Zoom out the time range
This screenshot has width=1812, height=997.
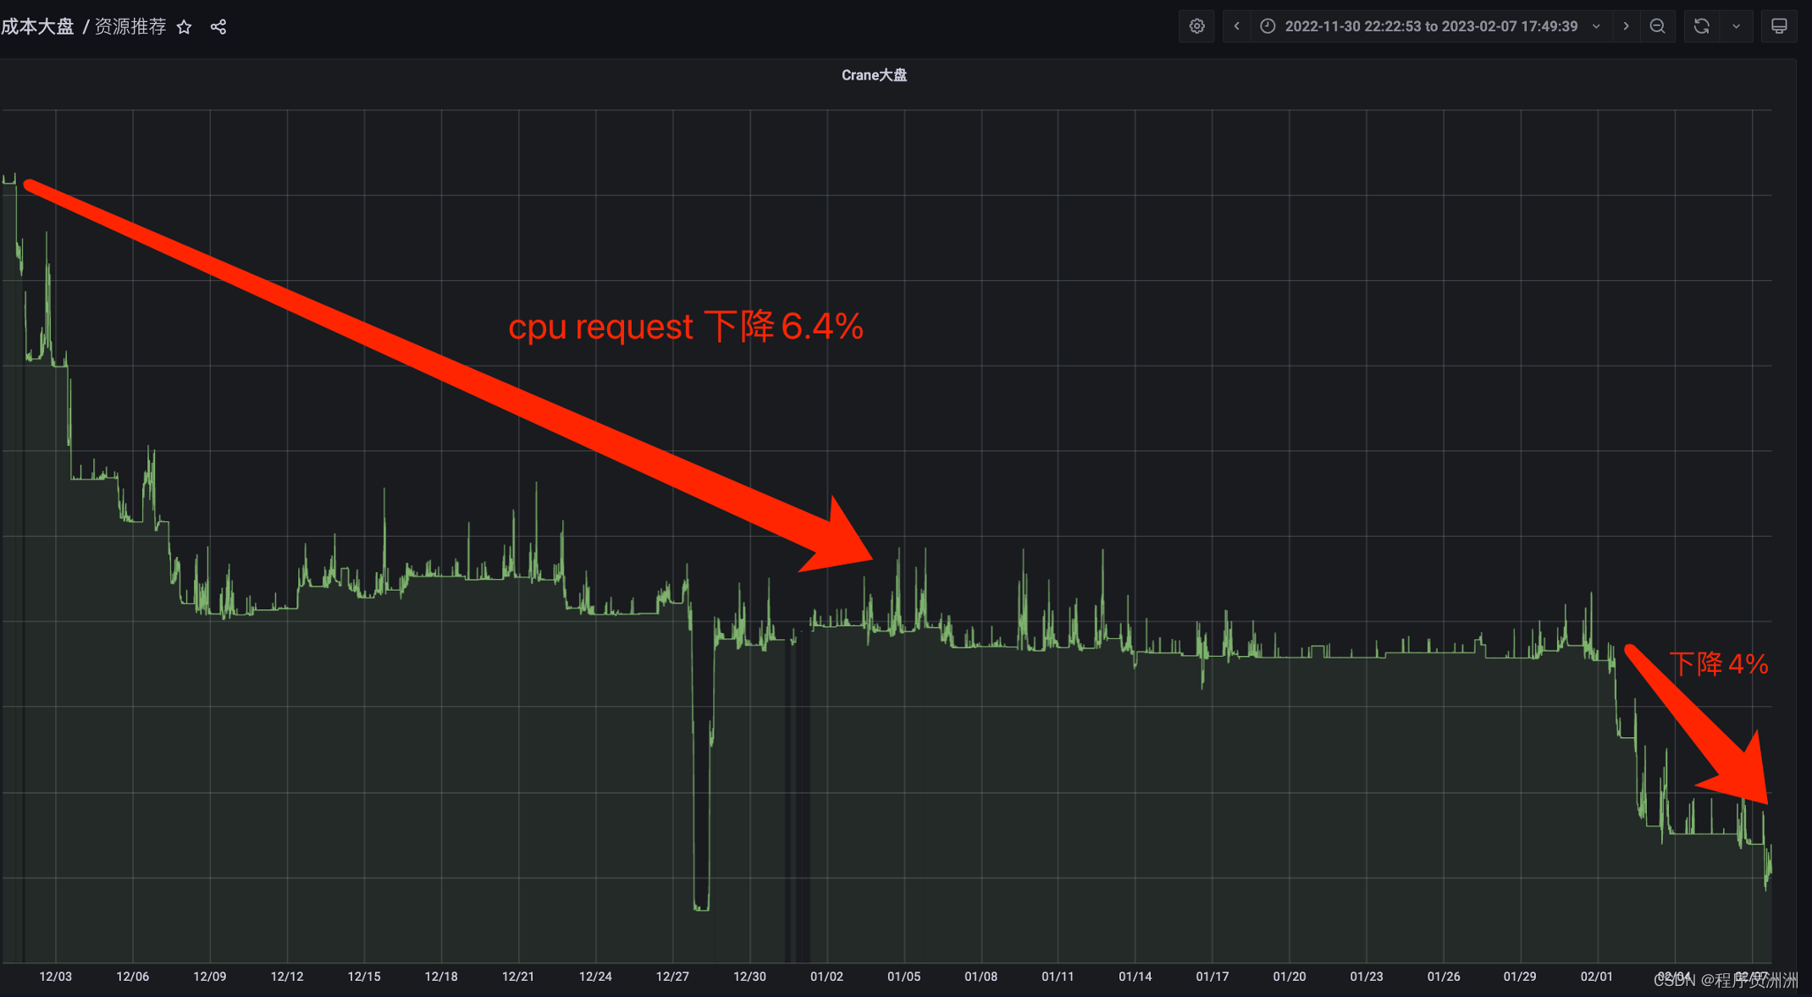1658,26
